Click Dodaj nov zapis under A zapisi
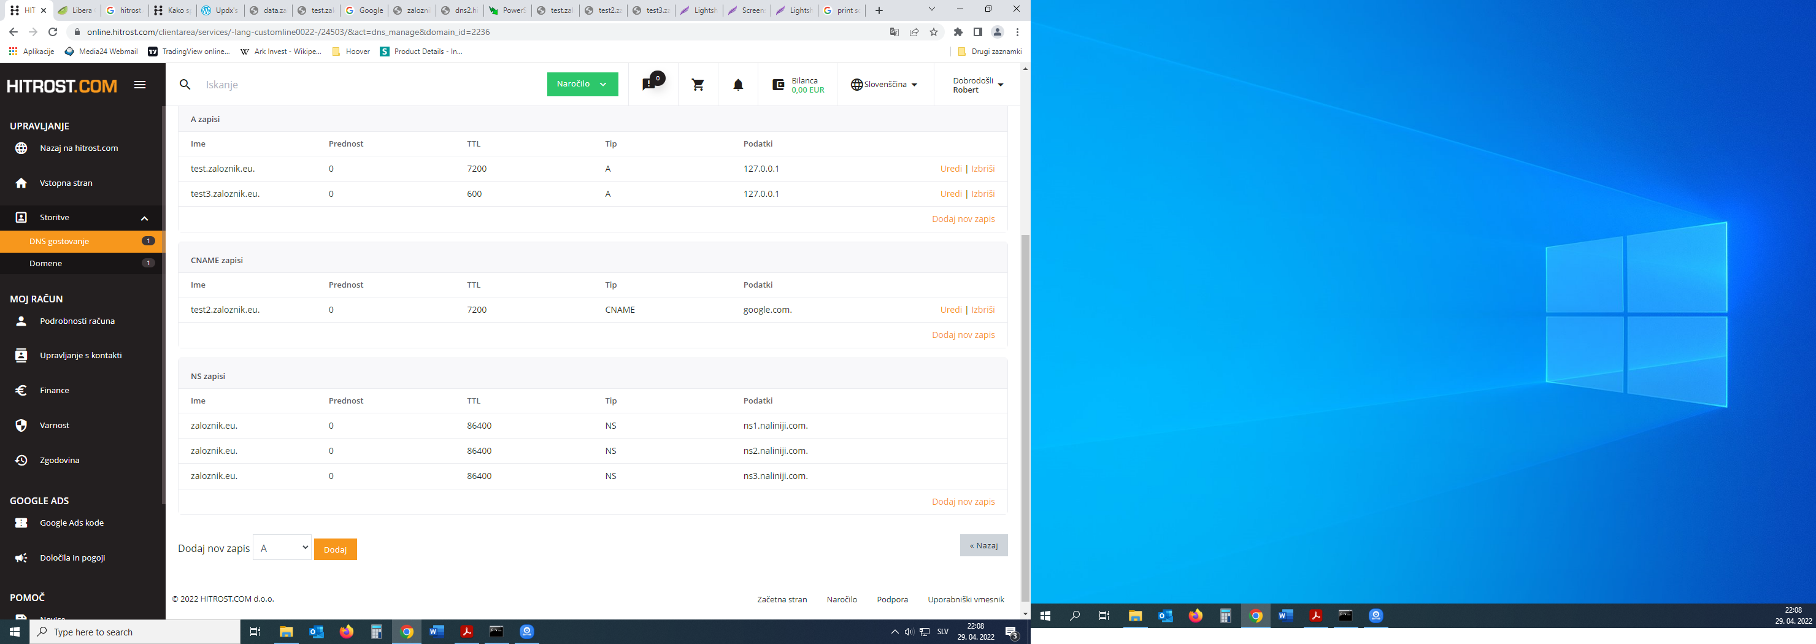The width and height of the screenshot is (1816, 644). pos(963,219)
